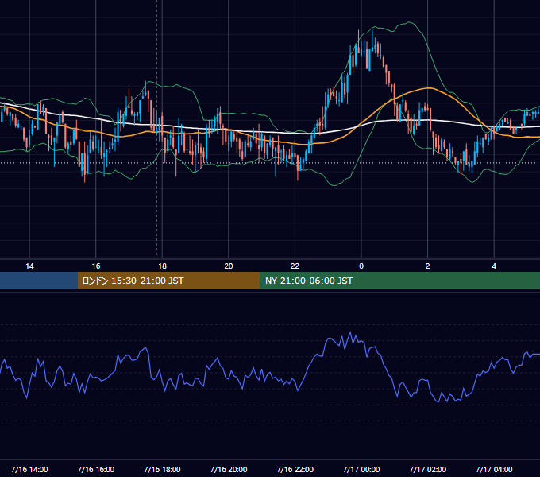Click the hour label 4 on price chart axis

pyautogui.click(x=494, y=266)
